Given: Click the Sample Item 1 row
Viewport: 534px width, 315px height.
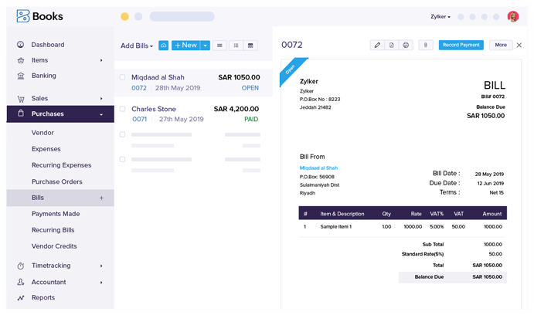Looking at the screenshot, I should (x=403, y=226).
